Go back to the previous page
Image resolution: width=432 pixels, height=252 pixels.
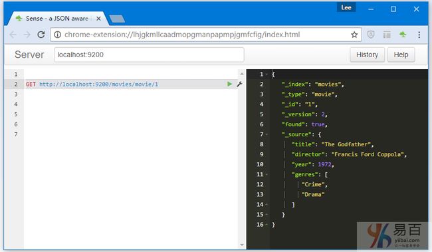(13, 35)
